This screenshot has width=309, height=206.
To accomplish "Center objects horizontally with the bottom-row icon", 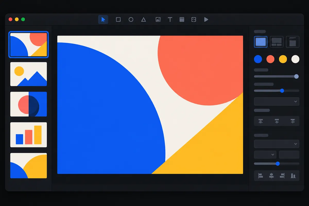I will 271,176.
